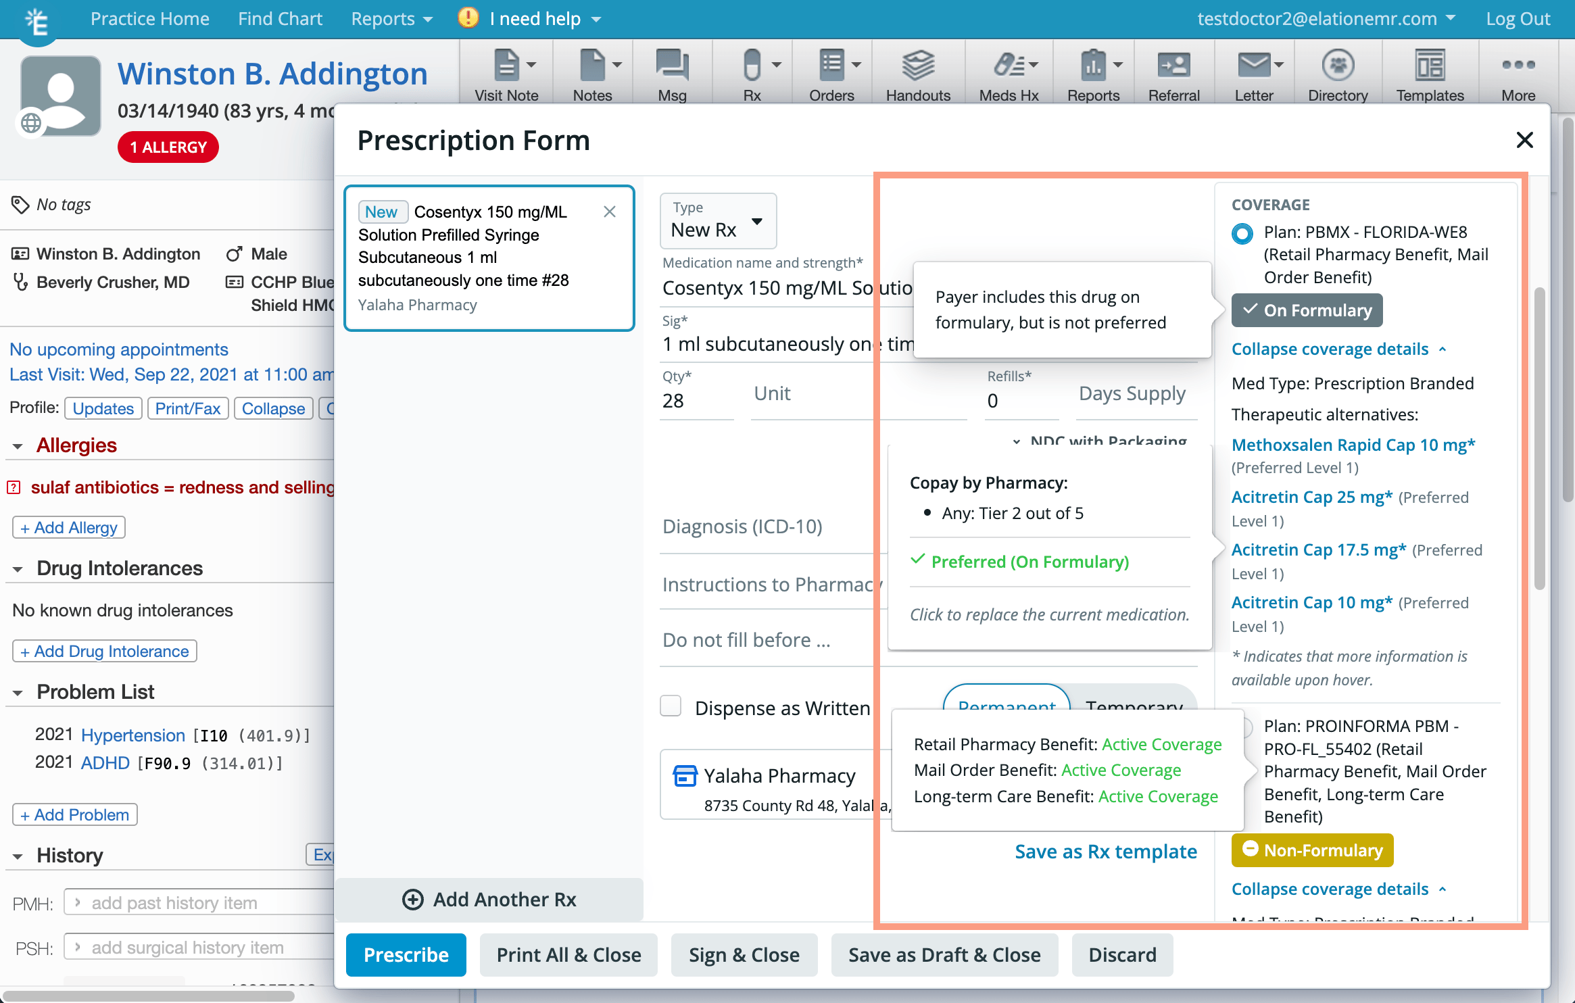Click the Print/Fax profile button
This screenshot has width=1575, height=1003.
click(x=188, y=408)
